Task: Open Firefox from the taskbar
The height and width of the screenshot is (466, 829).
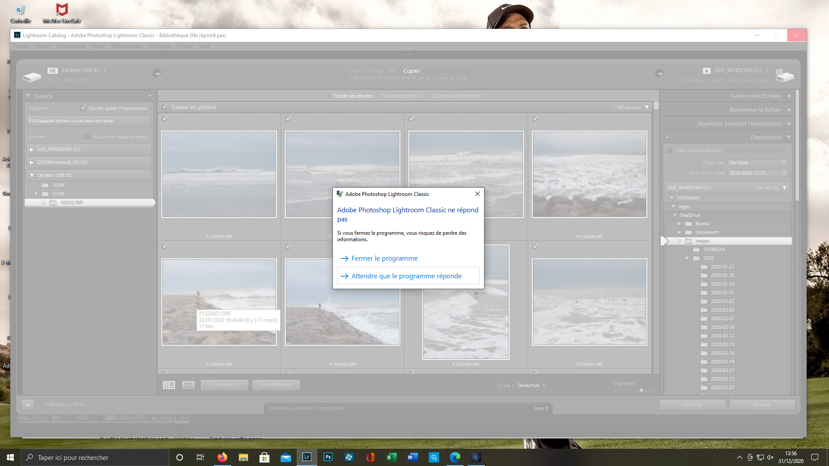Action: coord(222,457)
